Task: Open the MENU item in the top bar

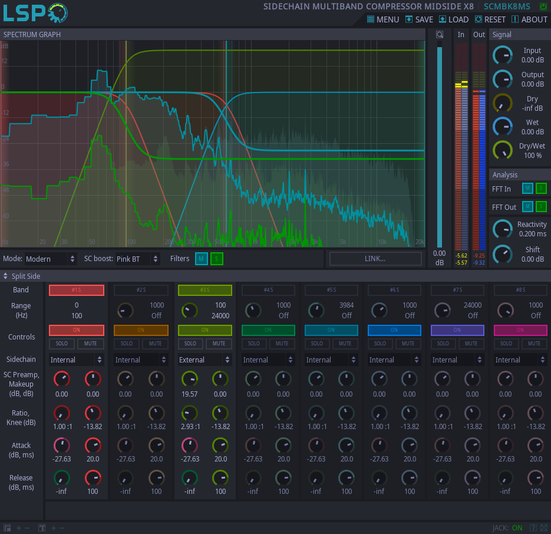Action: coord(382,19)
